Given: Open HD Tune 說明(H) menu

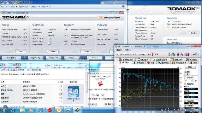Looking at the screenshot, I should pos(128,50).
